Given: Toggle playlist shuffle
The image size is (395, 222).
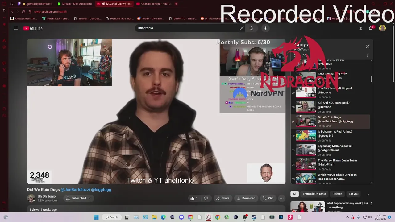Looking at the screenshot, I should pos(304,55).
